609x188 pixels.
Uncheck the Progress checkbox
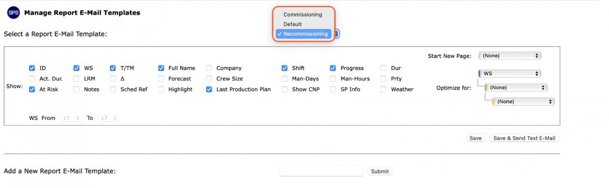pos(333,68)
